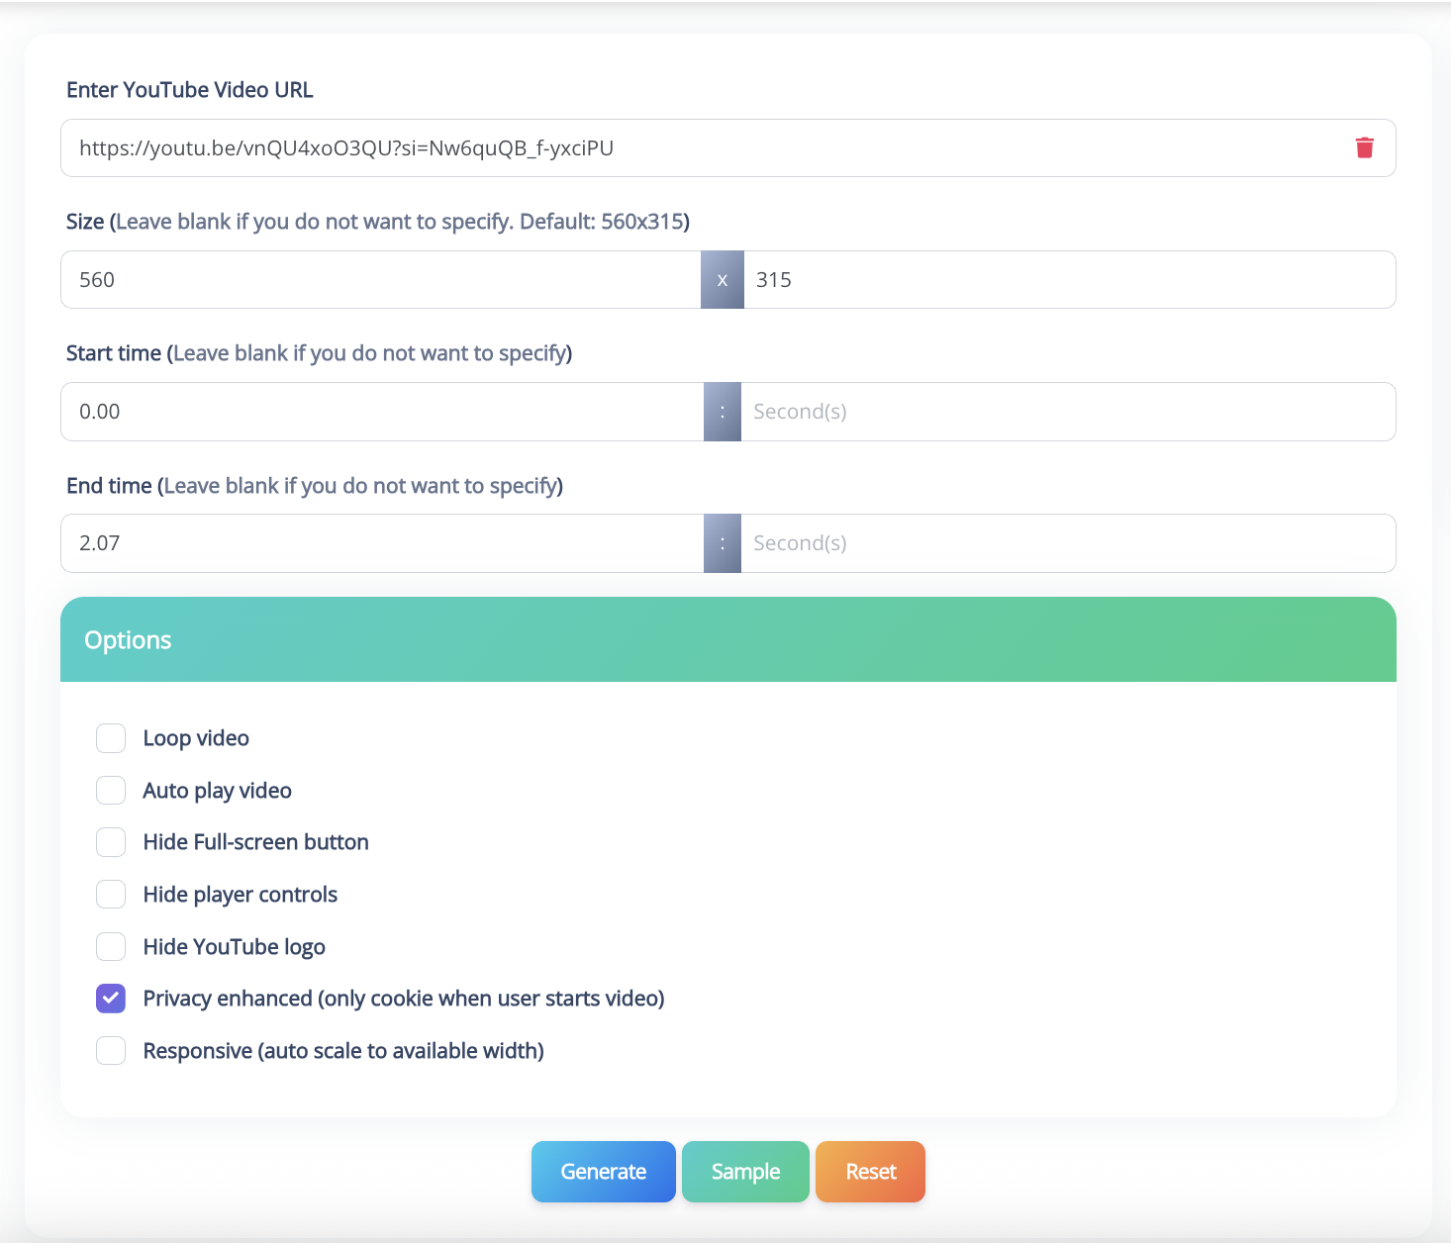Uncheck the Privacy enhanced checkbox

click(x=111, y=999)
